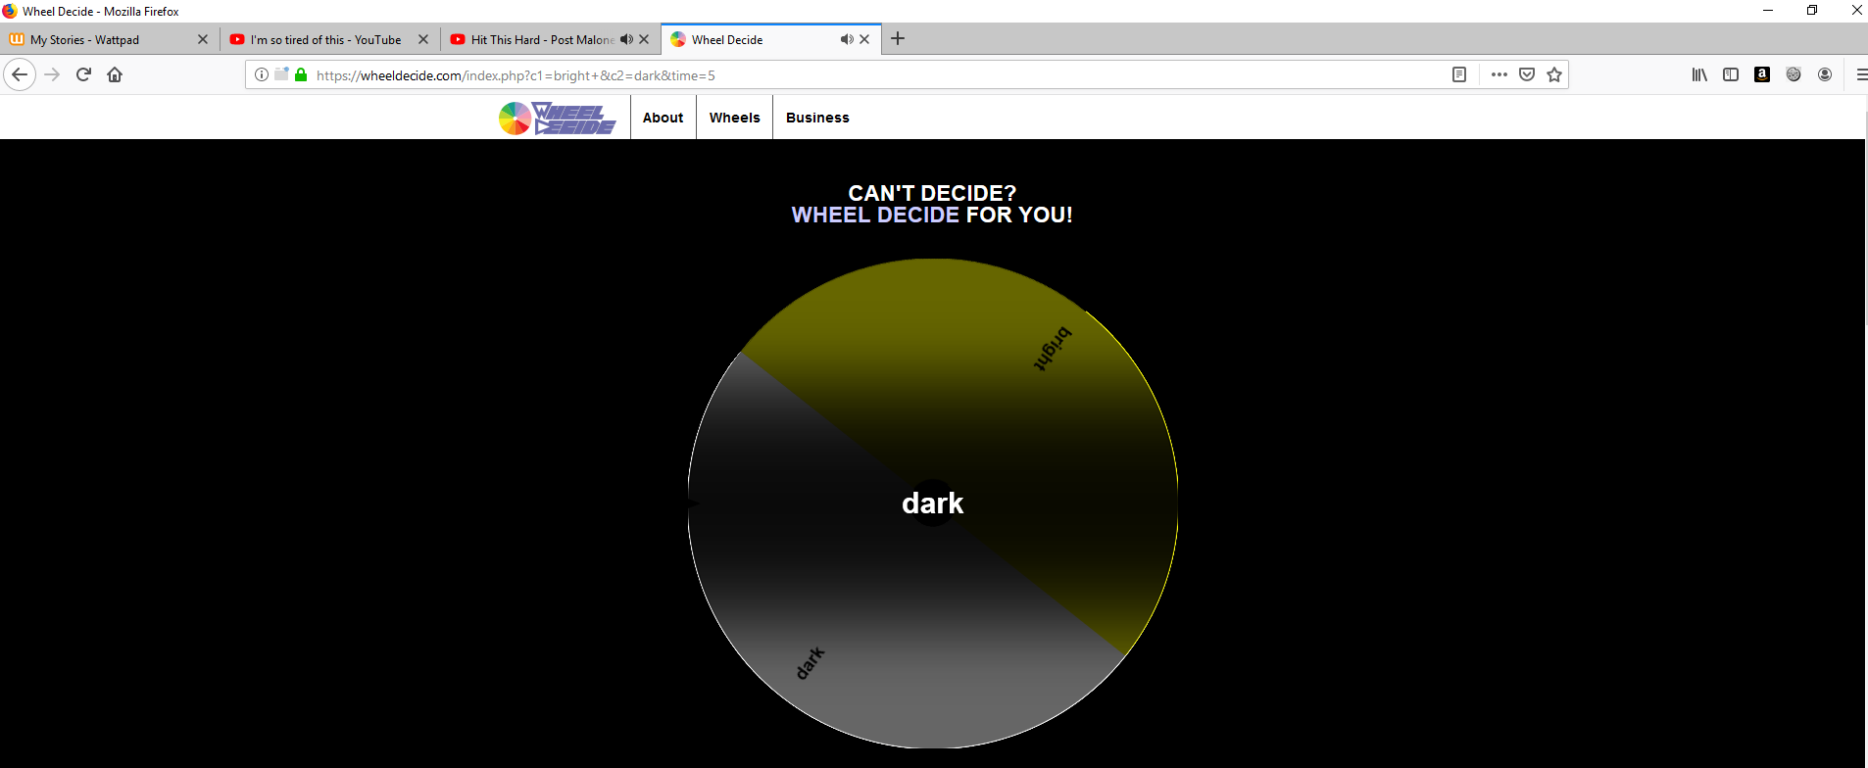Open the Wheels menu item

(735, 118)
